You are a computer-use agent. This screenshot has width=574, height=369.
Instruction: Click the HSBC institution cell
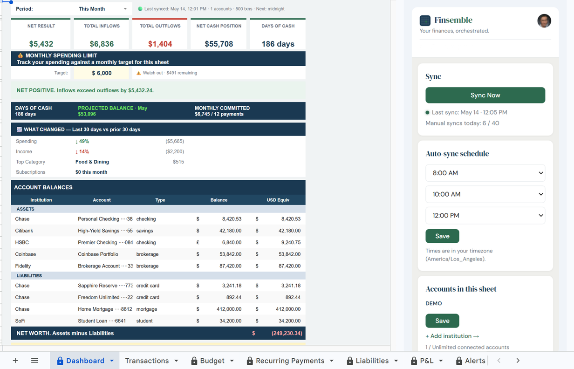[x=22, y=242]
